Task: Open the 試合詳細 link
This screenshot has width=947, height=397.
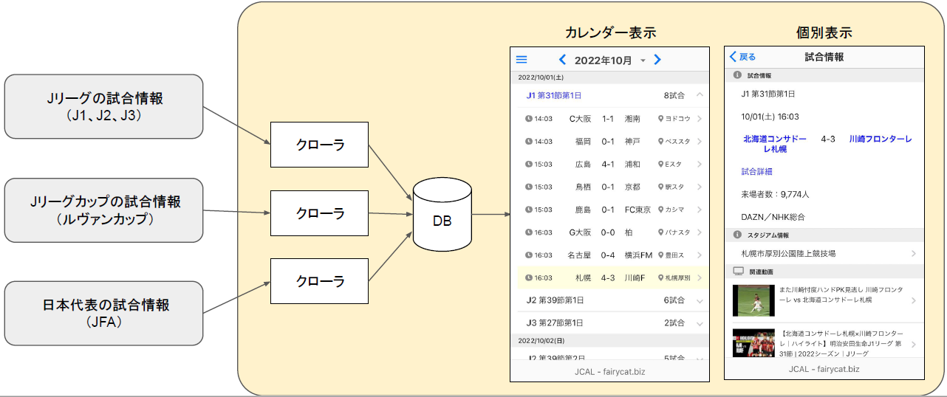Action: pos(756,171)
